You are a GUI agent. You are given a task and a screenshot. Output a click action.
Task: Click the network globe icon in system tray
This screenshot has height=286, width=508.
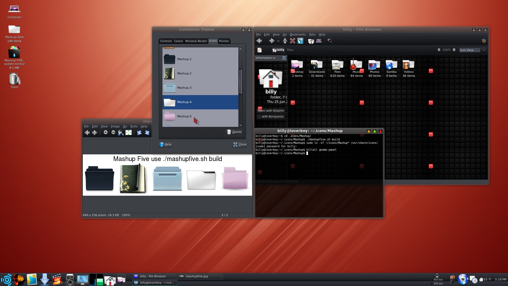[x=463, y=279]
